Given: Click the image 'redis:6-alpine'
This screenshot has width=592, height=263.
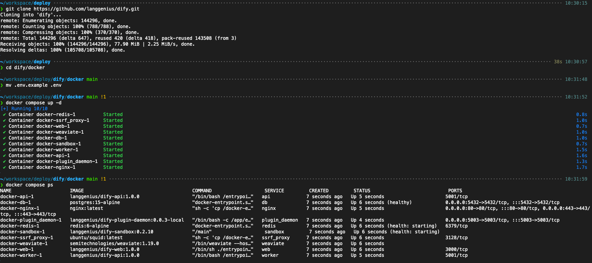Looking at the screenshot, I should [89, 226].
